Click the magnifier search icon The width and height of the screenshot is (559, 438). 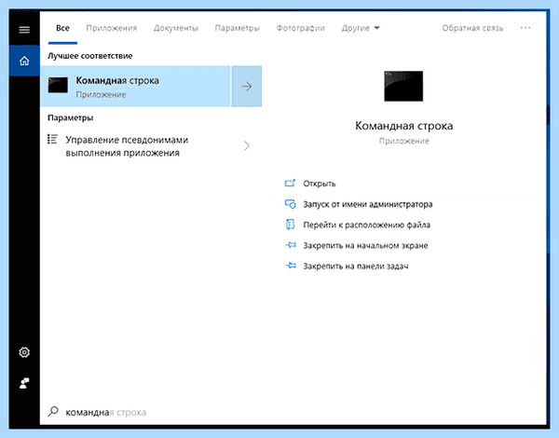pos(53,412)
